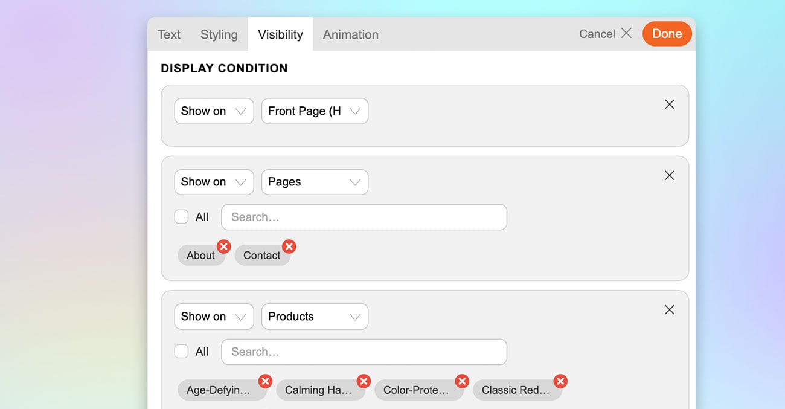Open the Front Page (H dropdown
Viewport: 785px width, 409px height.
click(315, 111)
